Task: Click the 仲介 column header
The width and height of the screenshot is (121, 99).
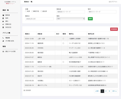Action: 58,34
